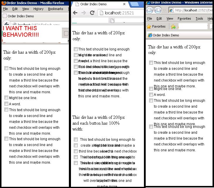Toggle the 'A word.' checkbox in Internet Explorer

151,94
